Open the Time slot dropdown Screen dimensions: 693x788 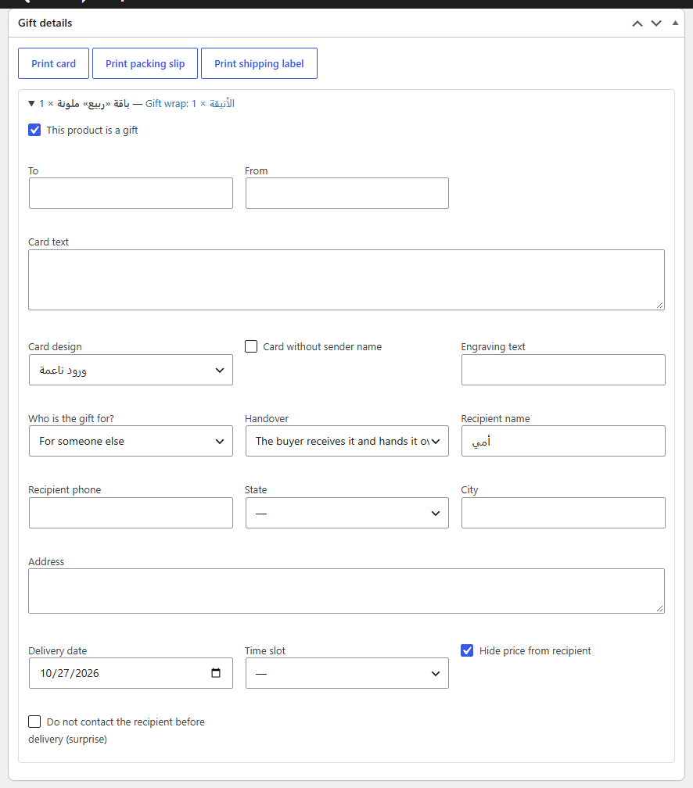click(347, 673)
